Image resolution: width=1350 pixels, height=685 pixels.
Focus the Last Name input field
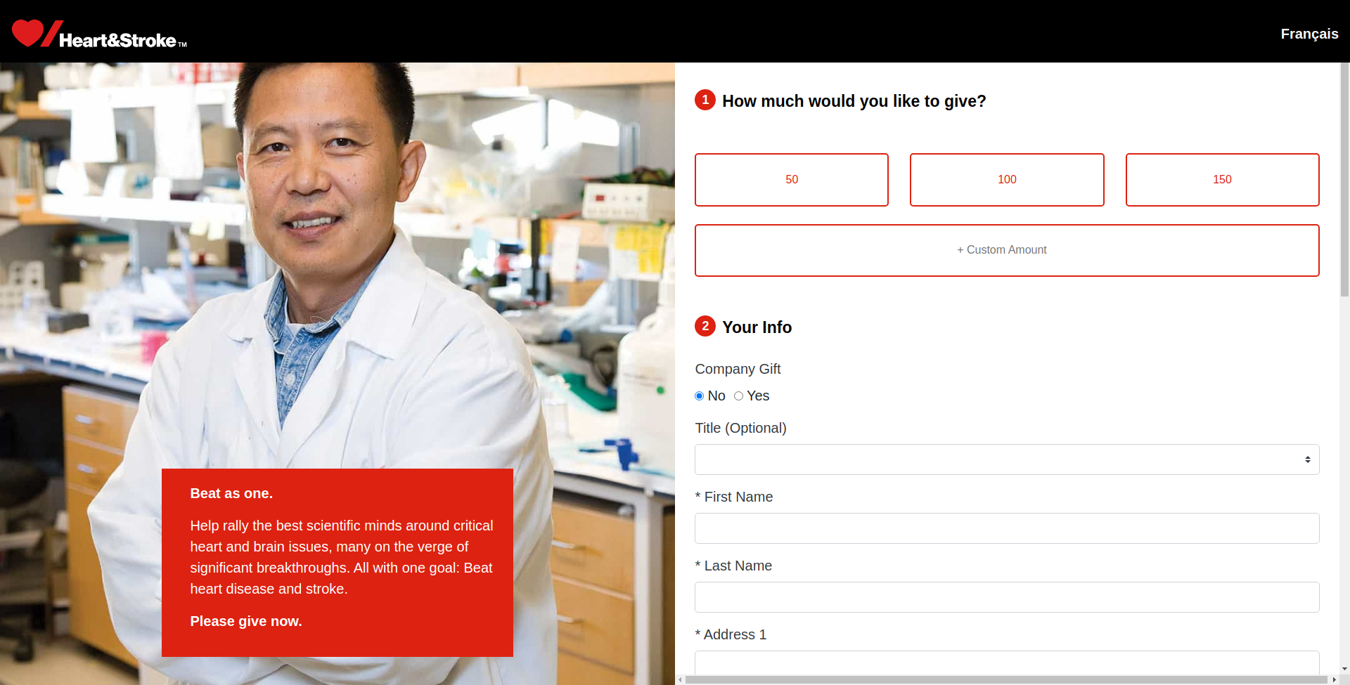(x=1006, y=597)
